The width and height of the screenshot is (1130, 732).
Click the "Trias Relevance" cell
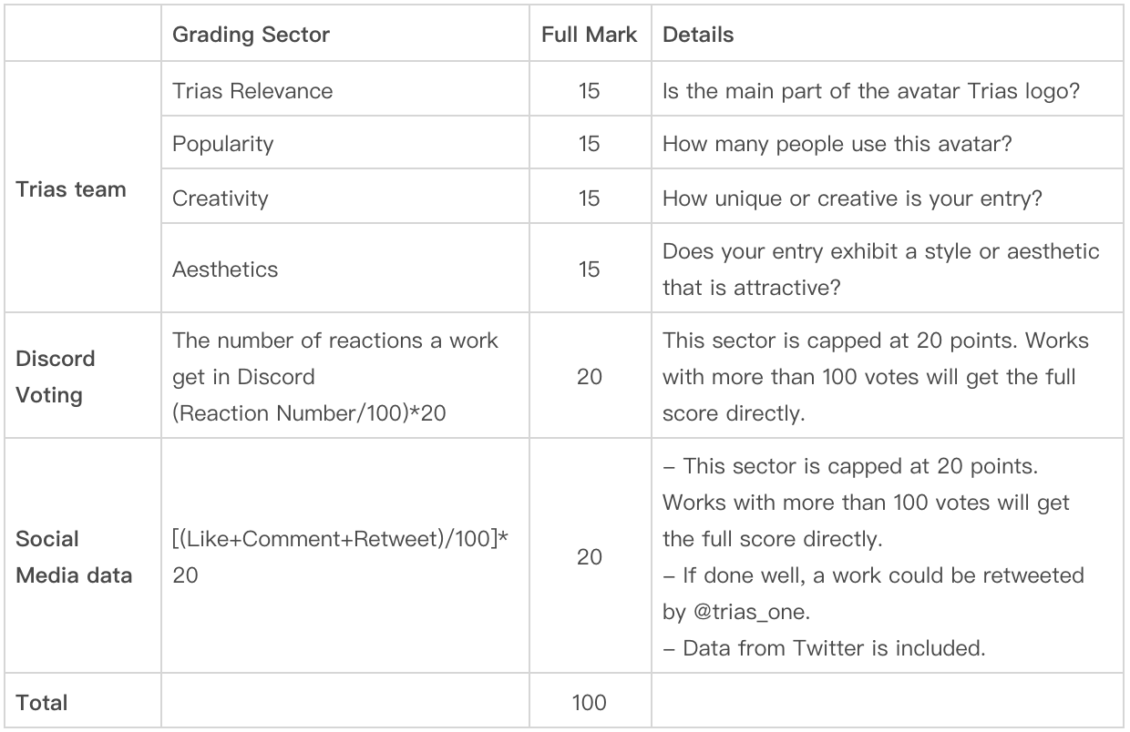[252, 91]
